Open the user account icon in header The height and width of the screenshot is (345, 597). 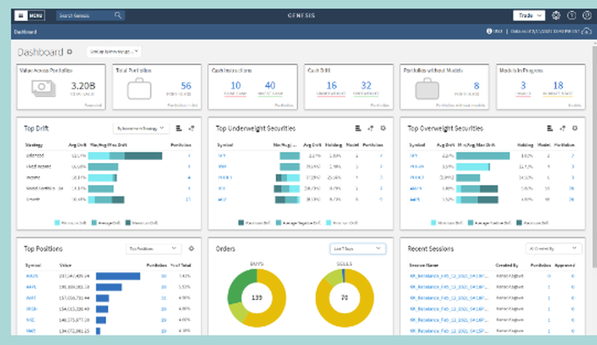pyautogui.click(x=587, y=16)
